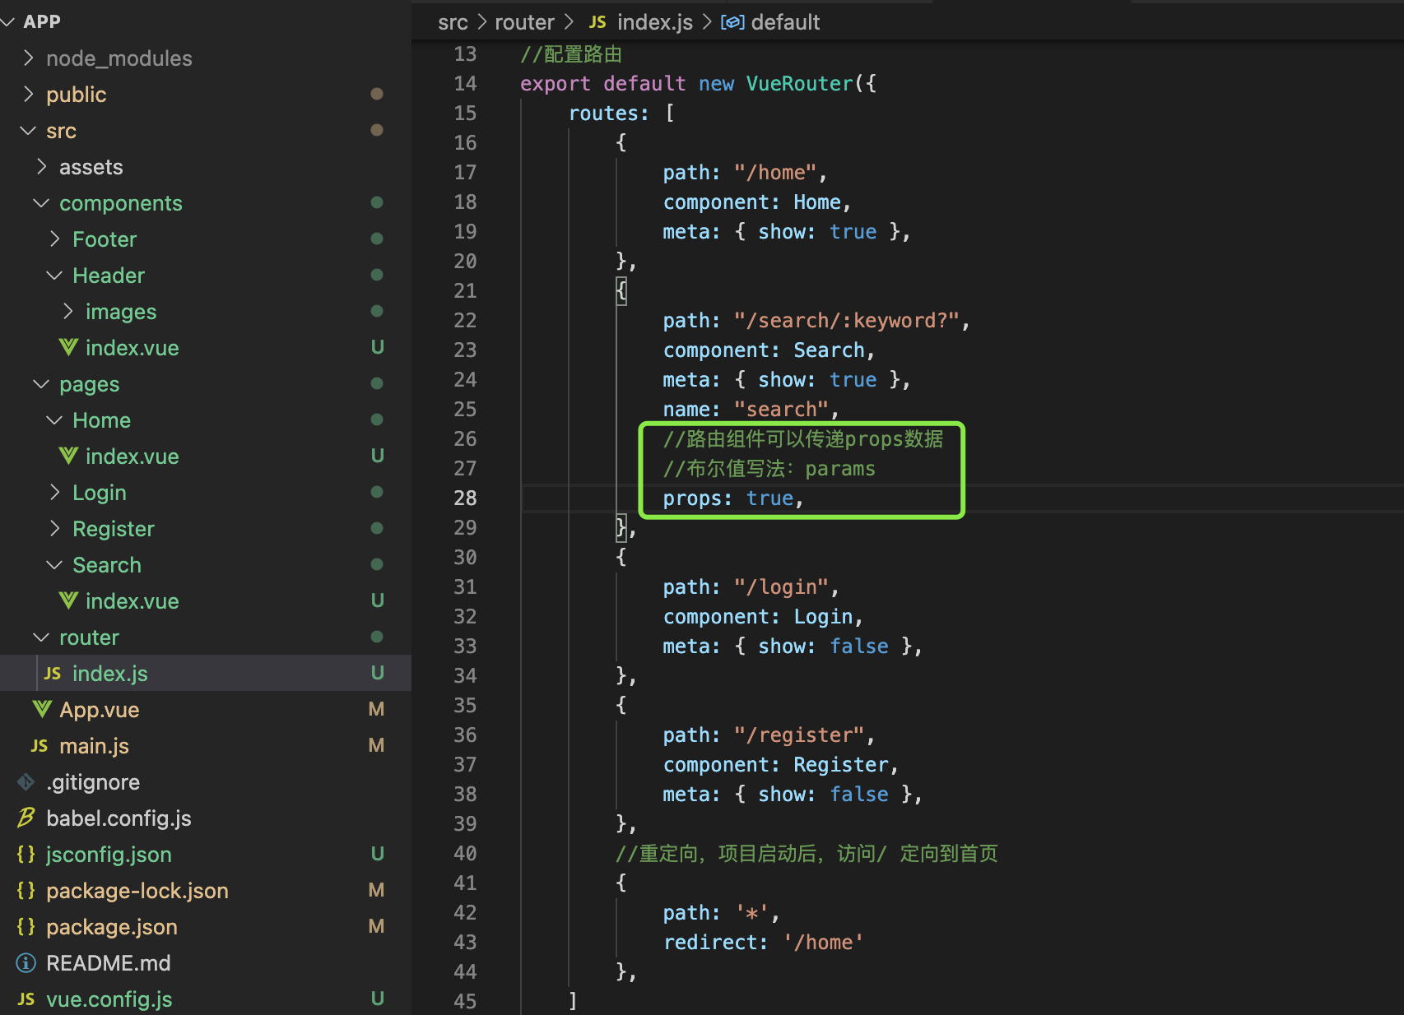
Task: Select 'default' symbol in the breadcrumb bar
Action: point(785,22)
